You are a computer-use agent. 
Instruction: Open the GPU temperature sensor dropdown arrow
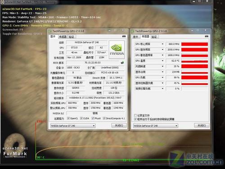[x=162, y=61]
